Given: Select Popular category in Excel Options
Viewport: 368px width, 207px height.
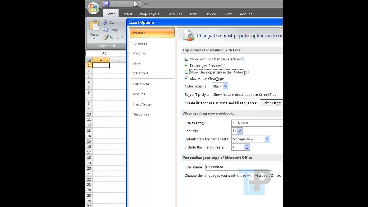Looking at the screenshot, I should pos(152,33).
